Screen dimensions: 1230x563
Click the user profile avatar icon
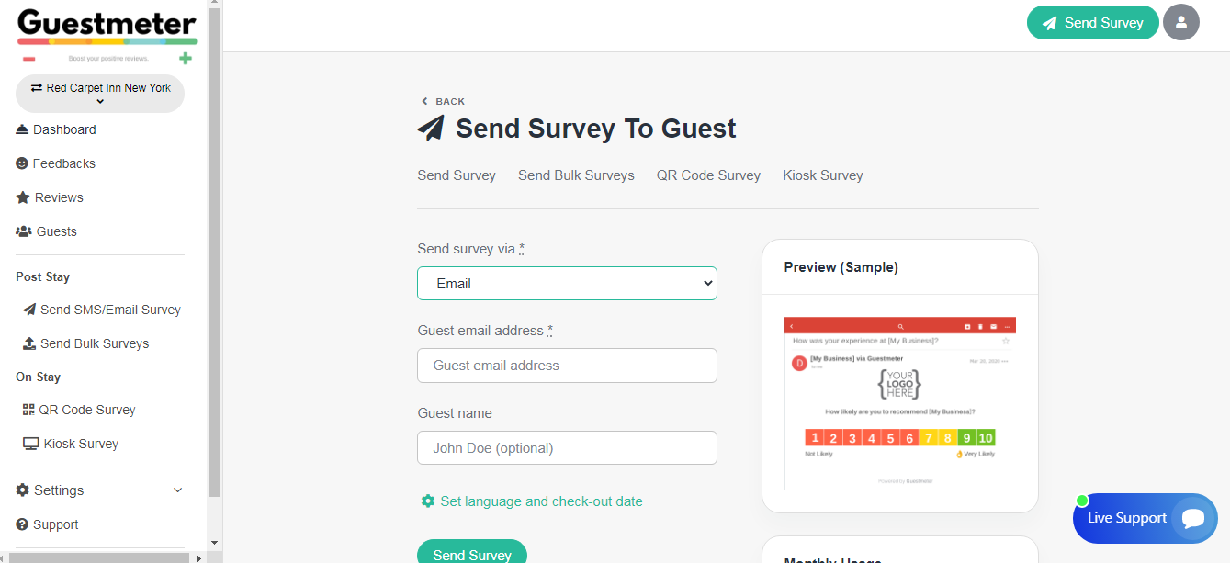(1180, 23)
